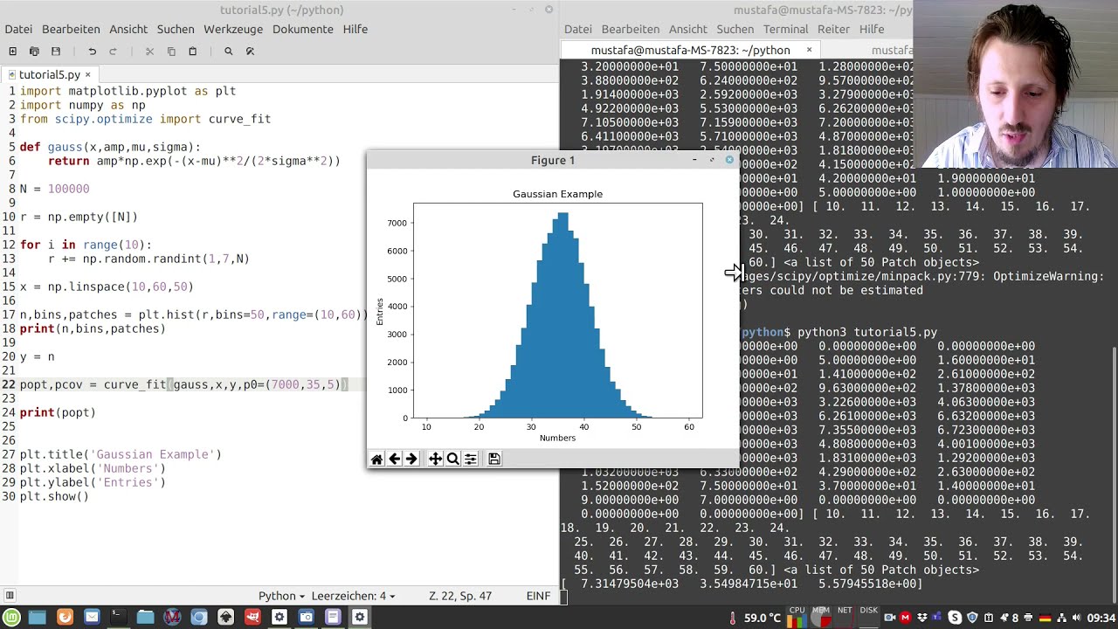Open the Python language selector in status bar
The width and height of the screenshot is (1118, 629).
pyautogui.click(x=281, y=596)
